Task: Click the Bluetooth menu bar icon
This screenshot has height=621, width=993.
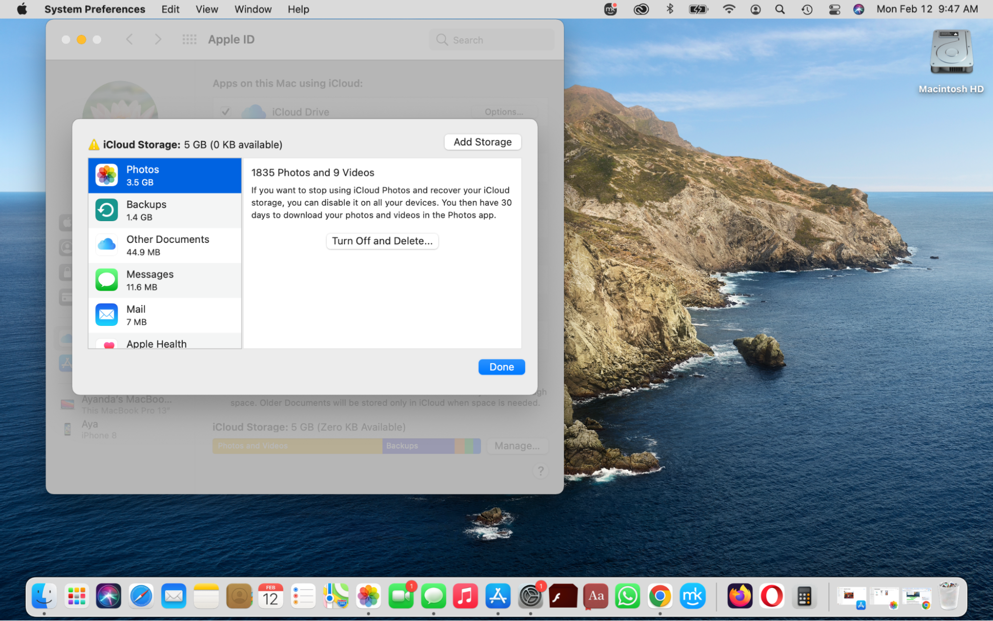Action: pyautogui.click(x=670, y=9)
